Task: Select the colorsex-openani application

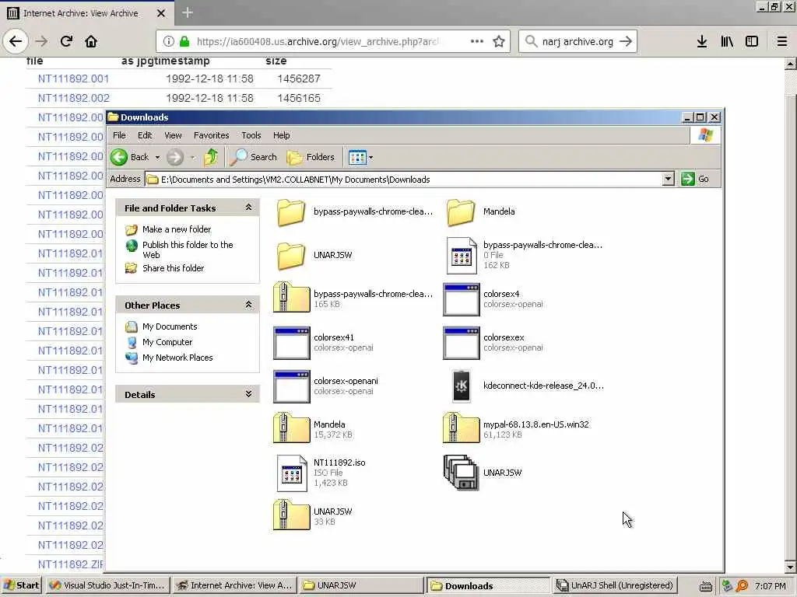Action: [291, 386]
